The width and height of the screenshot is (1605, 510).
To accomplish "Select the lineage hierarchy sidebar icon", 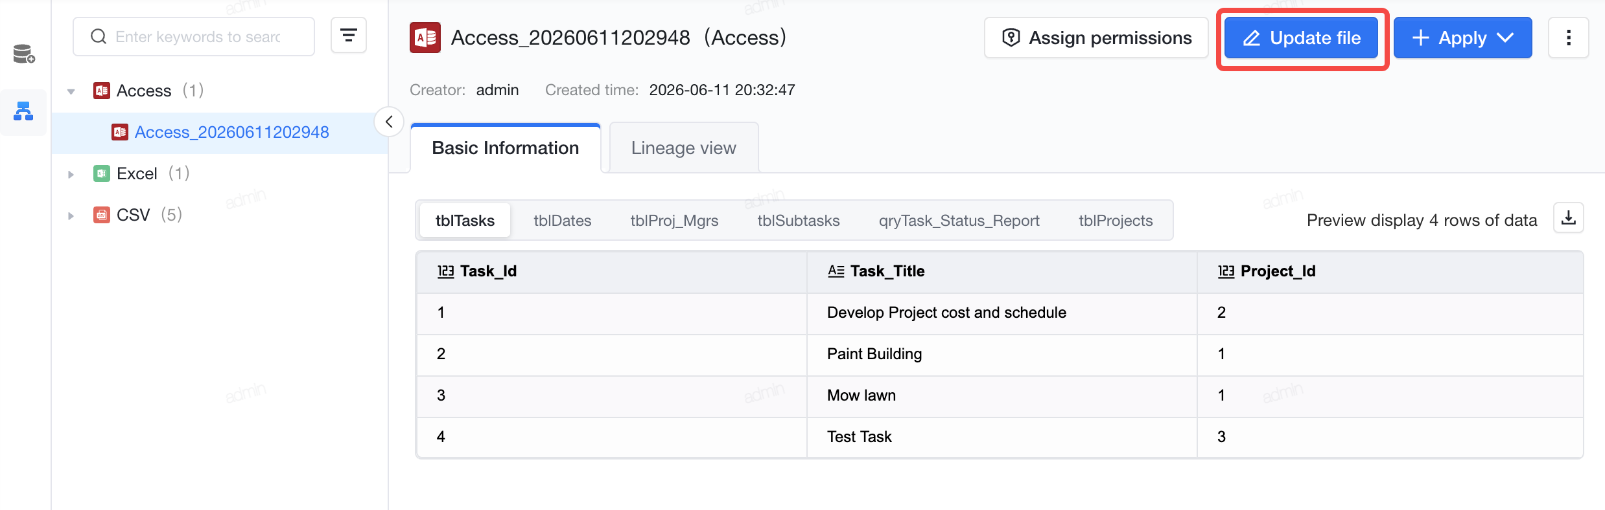I will pos(23,111).
